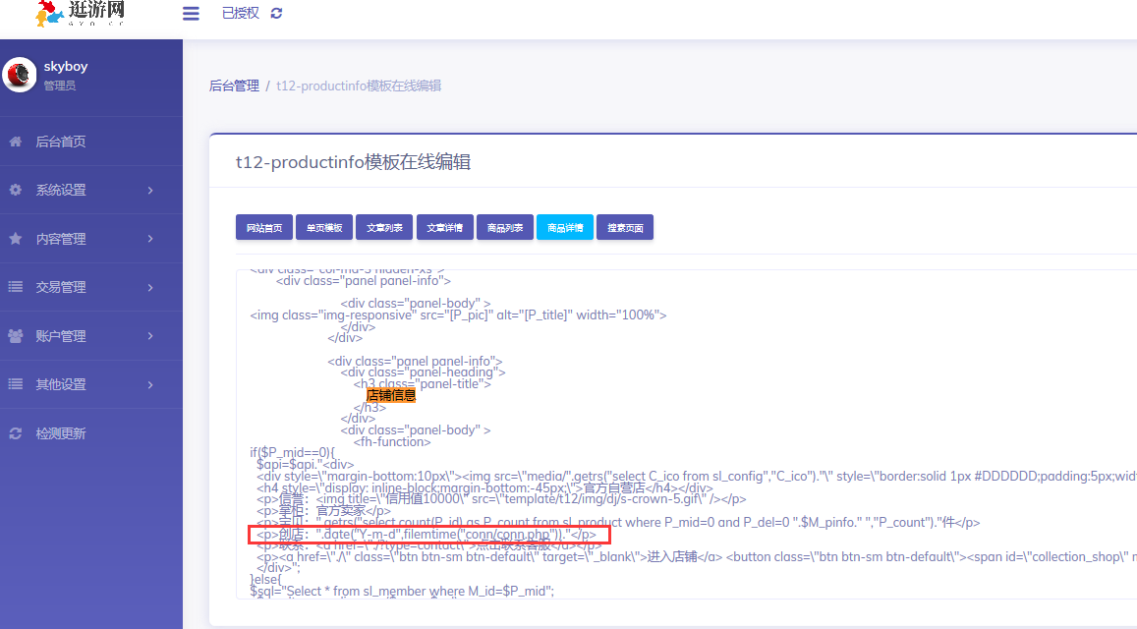Click the home icon for 后台首页
The height and width of the screenshot is (629, 1137).
(16, 142)
